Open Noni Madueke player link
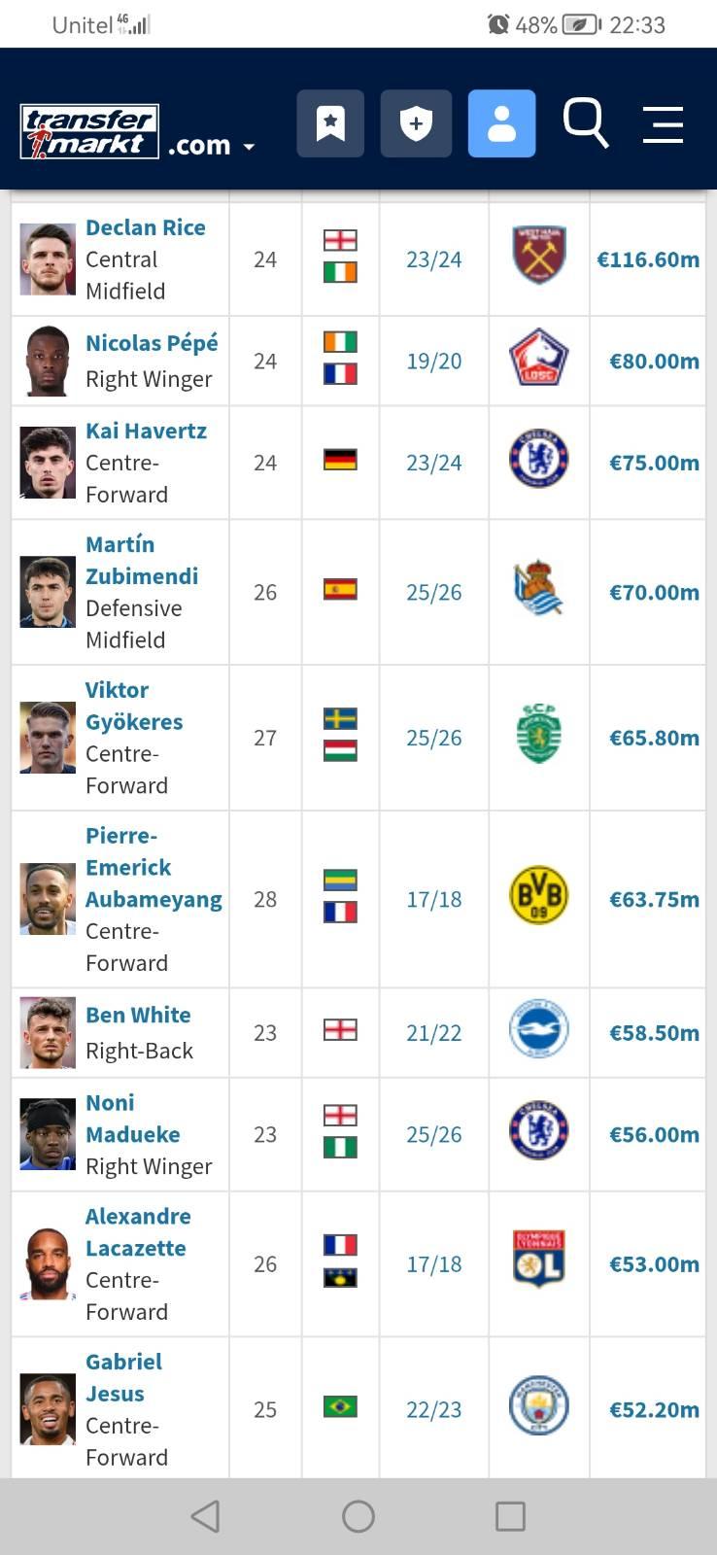Viewport: 717px width, 1555px height. (133, 1119)
